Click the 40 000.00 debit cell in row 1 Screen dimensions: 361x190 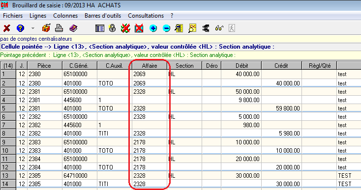241,74
